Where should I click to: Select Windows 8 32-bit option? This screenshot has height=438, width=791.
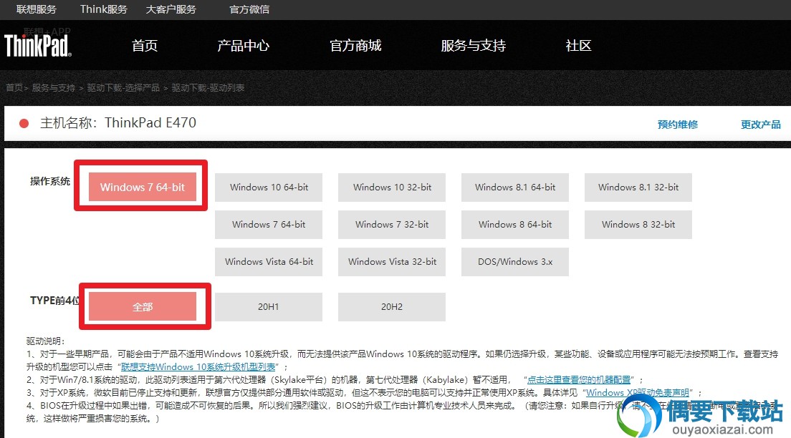click(x=638, y=224)
